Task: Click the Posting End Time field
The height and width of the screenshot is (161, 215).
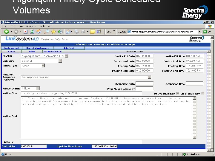Action: [x=195, y=71]
